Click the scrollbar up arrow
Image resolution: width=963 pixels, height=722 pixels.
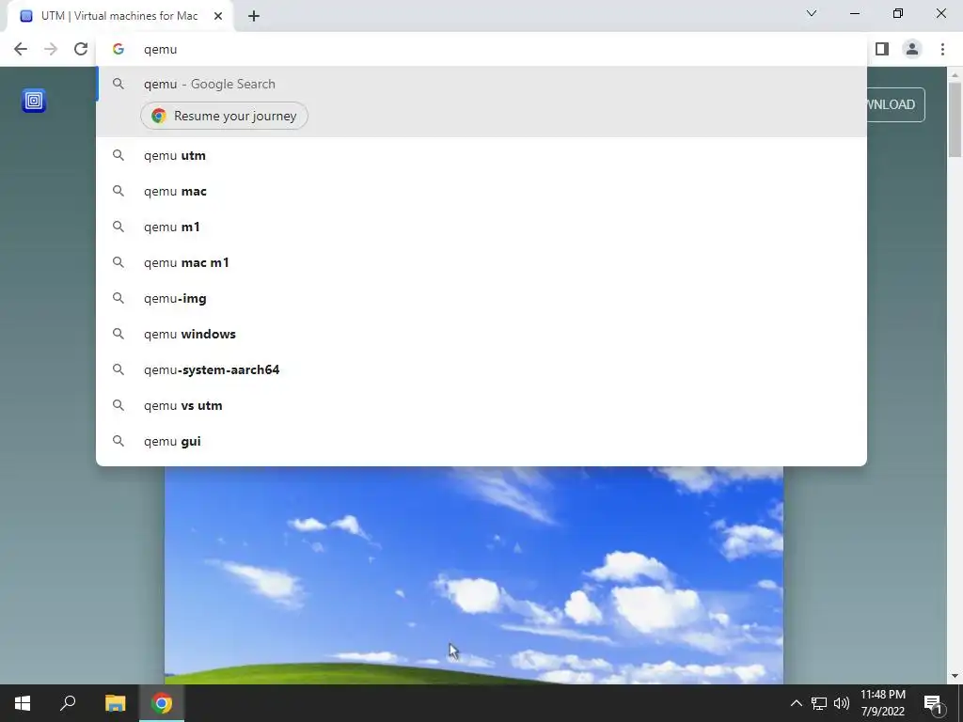(955, 75)
